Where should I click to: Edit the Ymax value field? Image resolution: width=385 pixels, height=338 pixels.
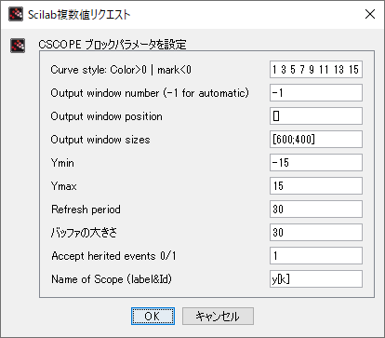pyautogui.click(x=316, y=186)
